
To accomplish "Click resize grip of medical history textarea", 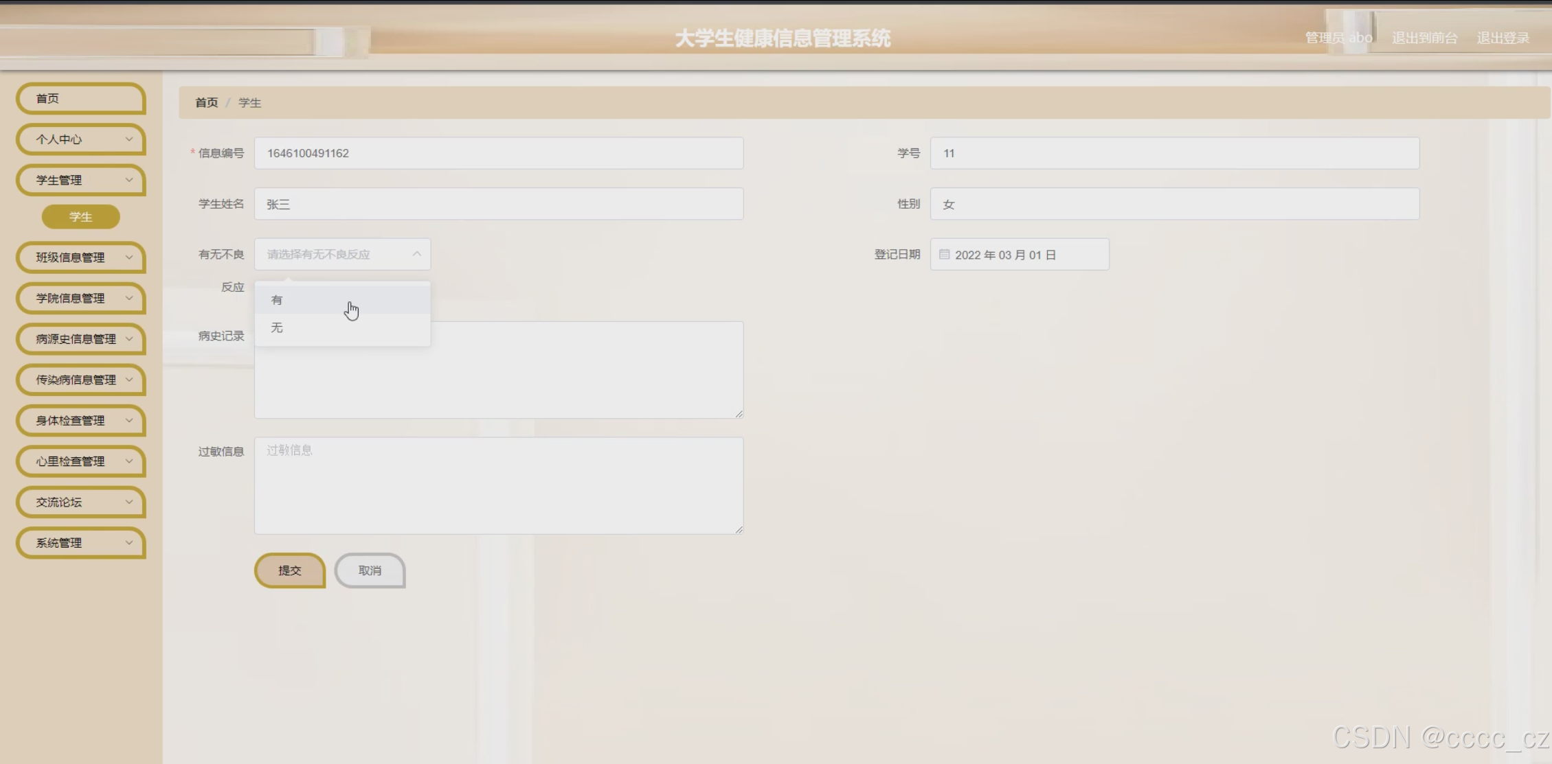I will (739, 413).
